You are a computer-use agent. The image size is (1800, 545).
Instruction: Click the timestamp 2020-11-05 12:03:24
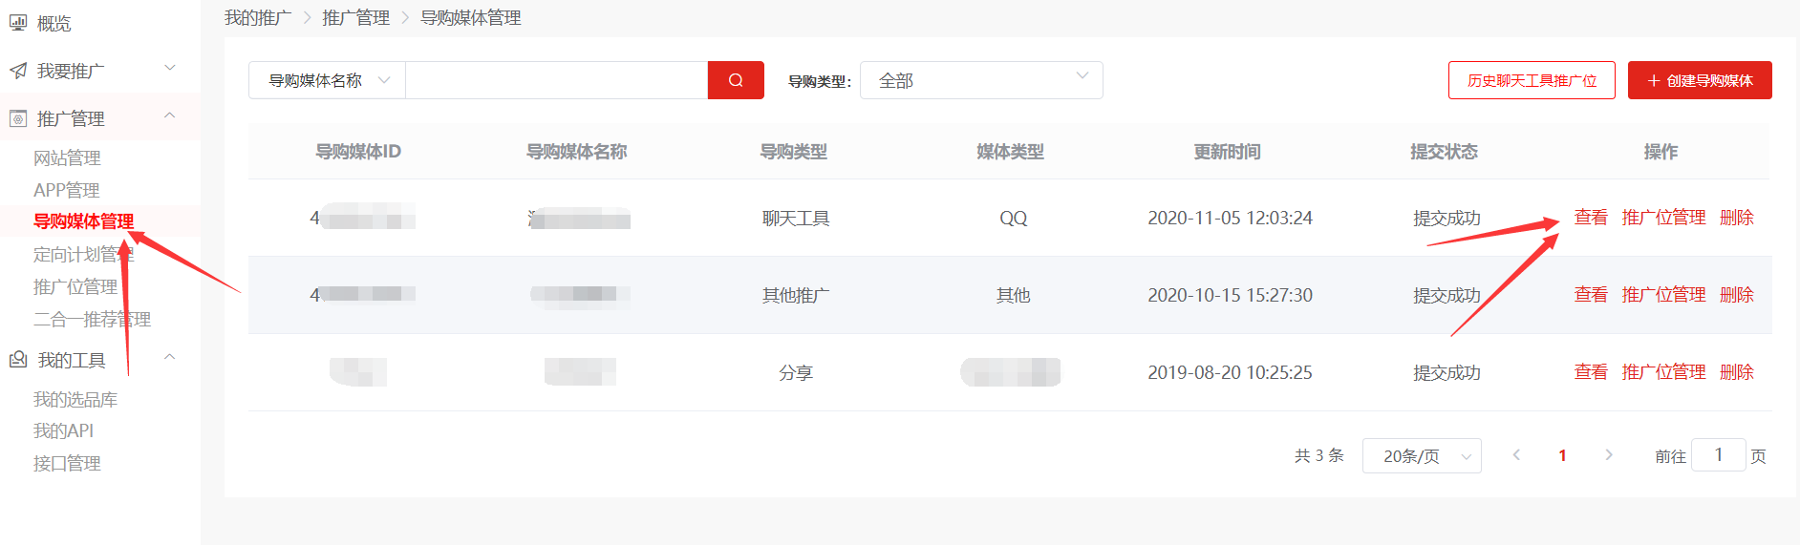1230,219
